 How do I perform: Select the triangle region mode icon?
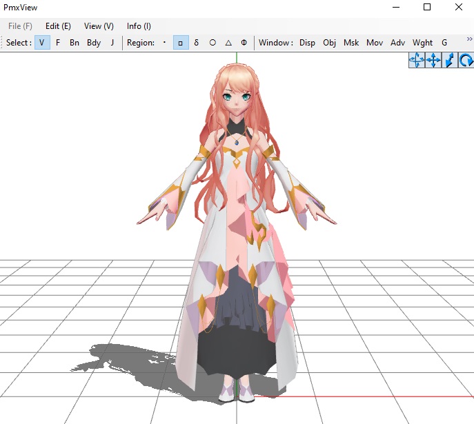tap(228, 43)
